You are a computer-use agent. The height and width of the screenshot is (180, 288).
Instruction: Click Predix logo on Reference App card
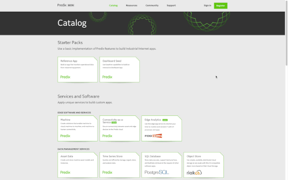[65, 77]
